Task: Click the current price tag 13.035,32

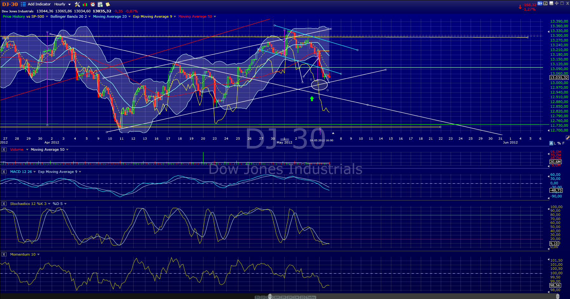Action: 559,78
